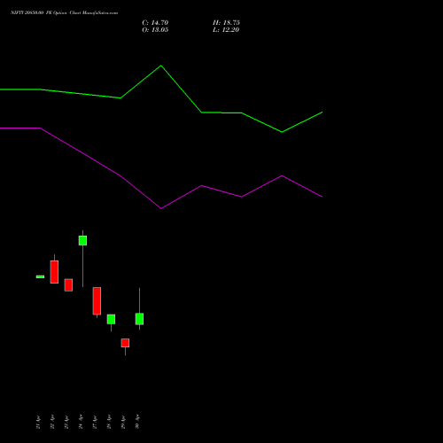The image size is (443, 443).
Task: Select the lowest red candle above 29 Apr
Action: click(x=125, y=343)
